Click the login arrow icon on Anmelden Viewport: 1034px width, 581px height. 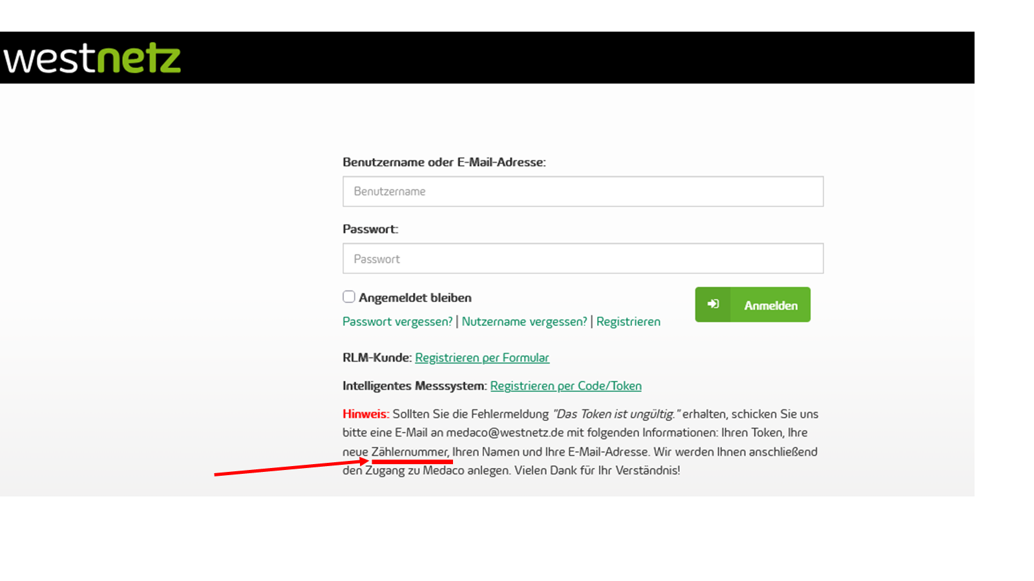point(713,304)
